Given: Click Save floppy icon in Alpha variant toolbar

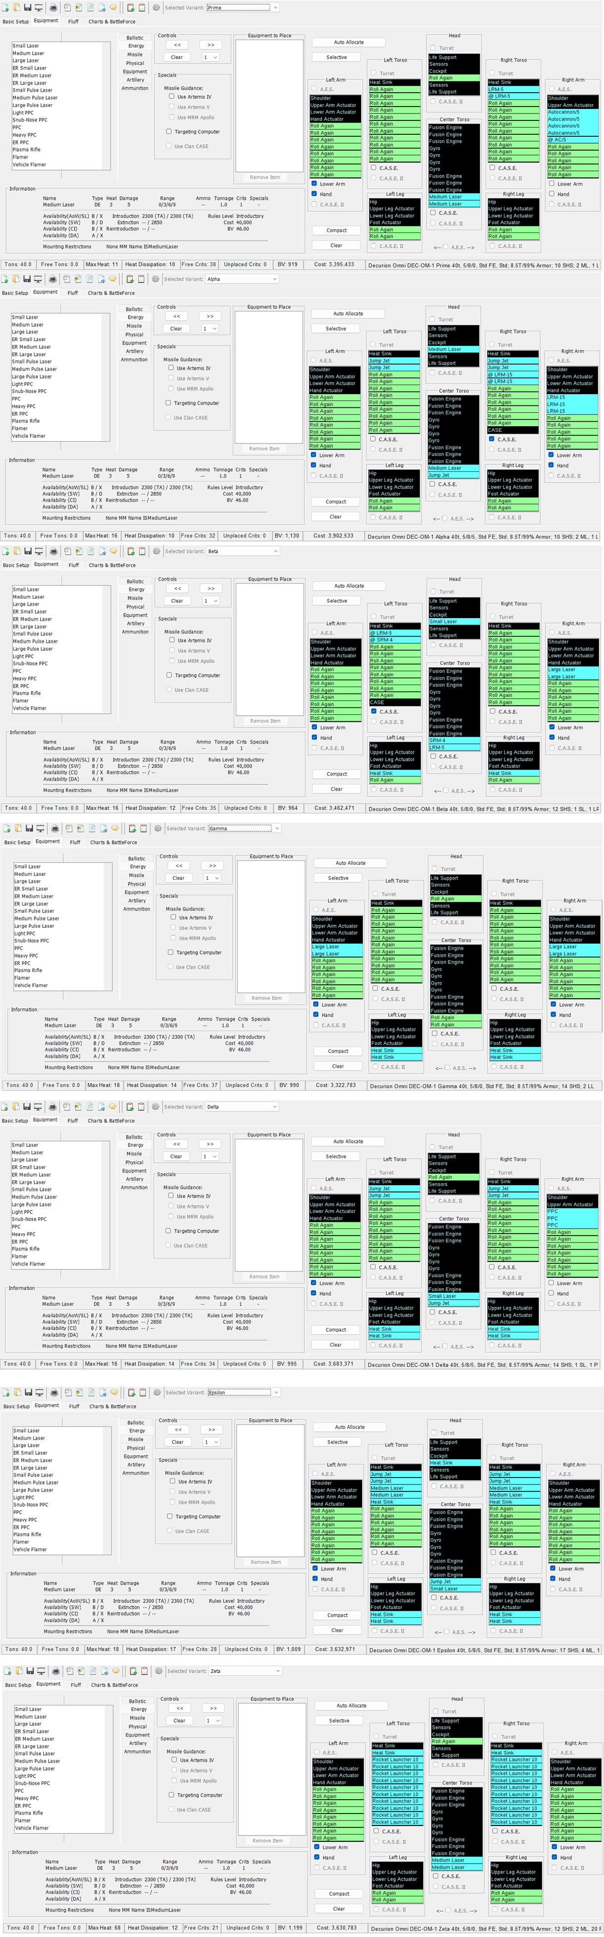Looking at the screenshot, I should 26,279.
